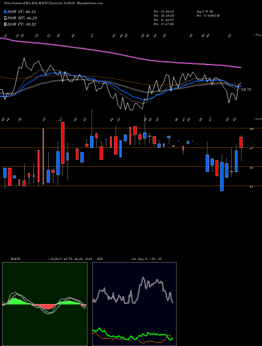The height and width of the screenshot is (346, 262).
Task: Click the chart title text for 515018
Action: (x=53, y=3)
